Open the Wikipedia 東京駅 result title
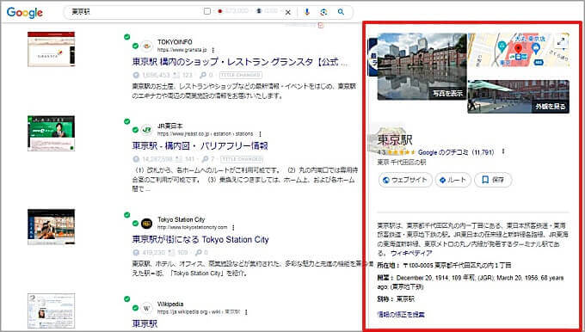585x332 pixels. pos(145,323)
